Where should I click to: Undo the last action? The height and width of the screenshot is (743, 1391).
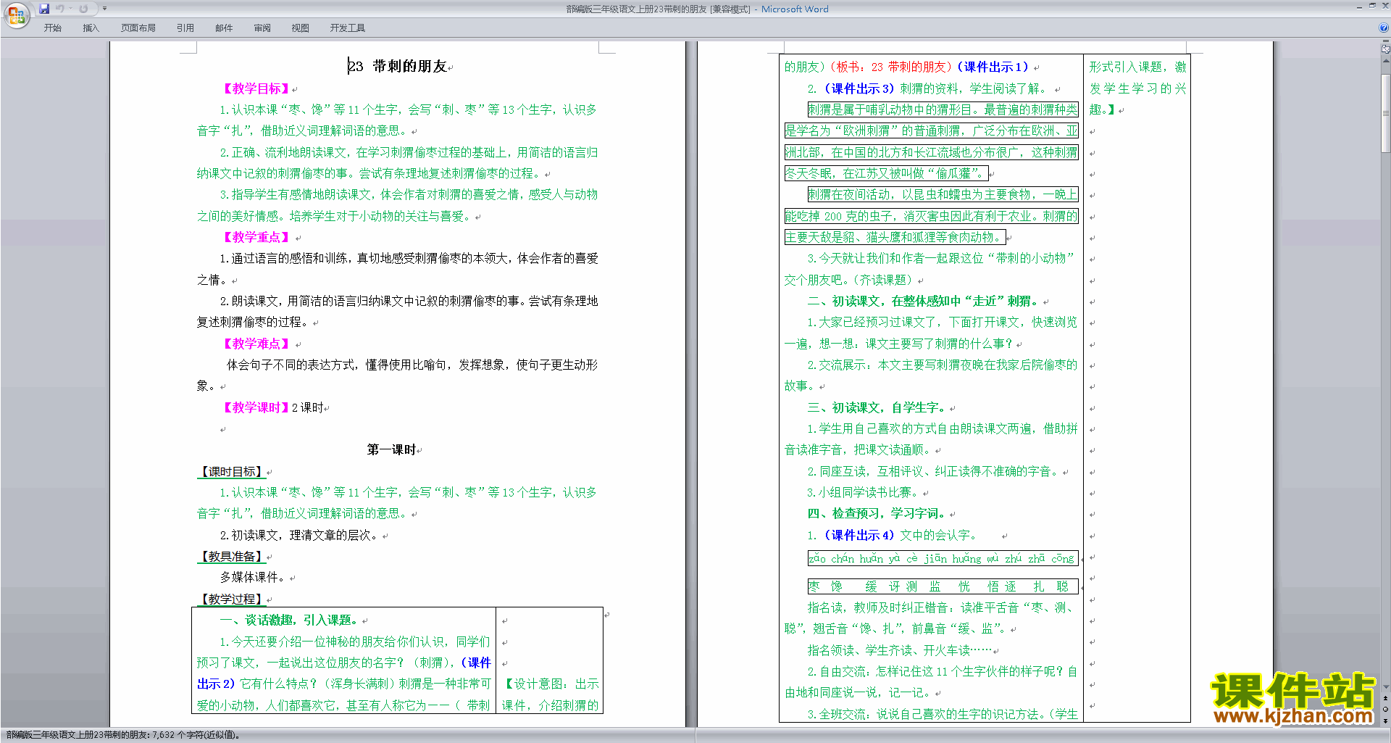pyautogui.click(x=60, y=9)
